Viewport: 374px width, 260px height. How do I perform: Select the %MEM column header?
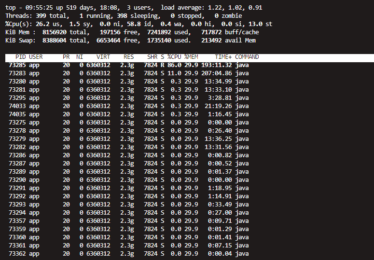pyautogui.click(x=191, y=57)
